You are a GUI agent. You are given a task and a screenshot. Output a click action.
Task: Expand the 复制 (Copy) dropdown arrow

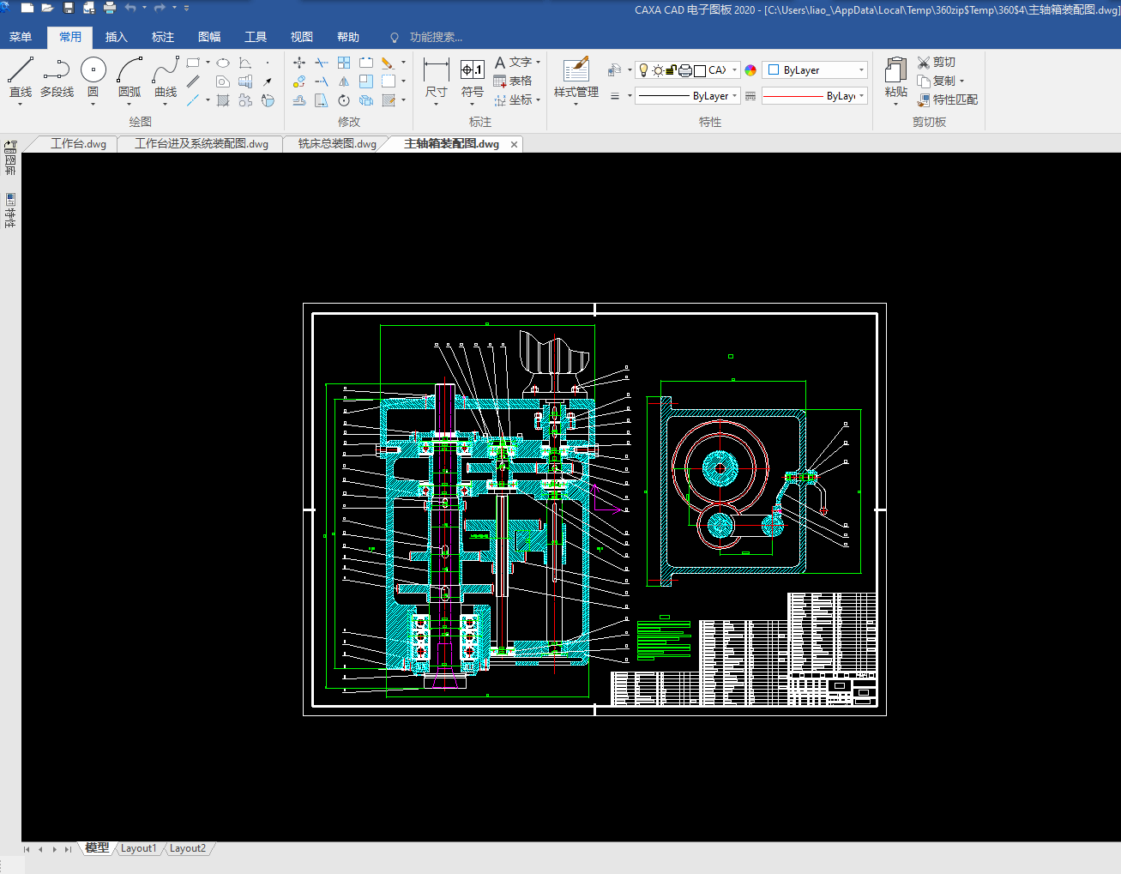pos(961,81)
